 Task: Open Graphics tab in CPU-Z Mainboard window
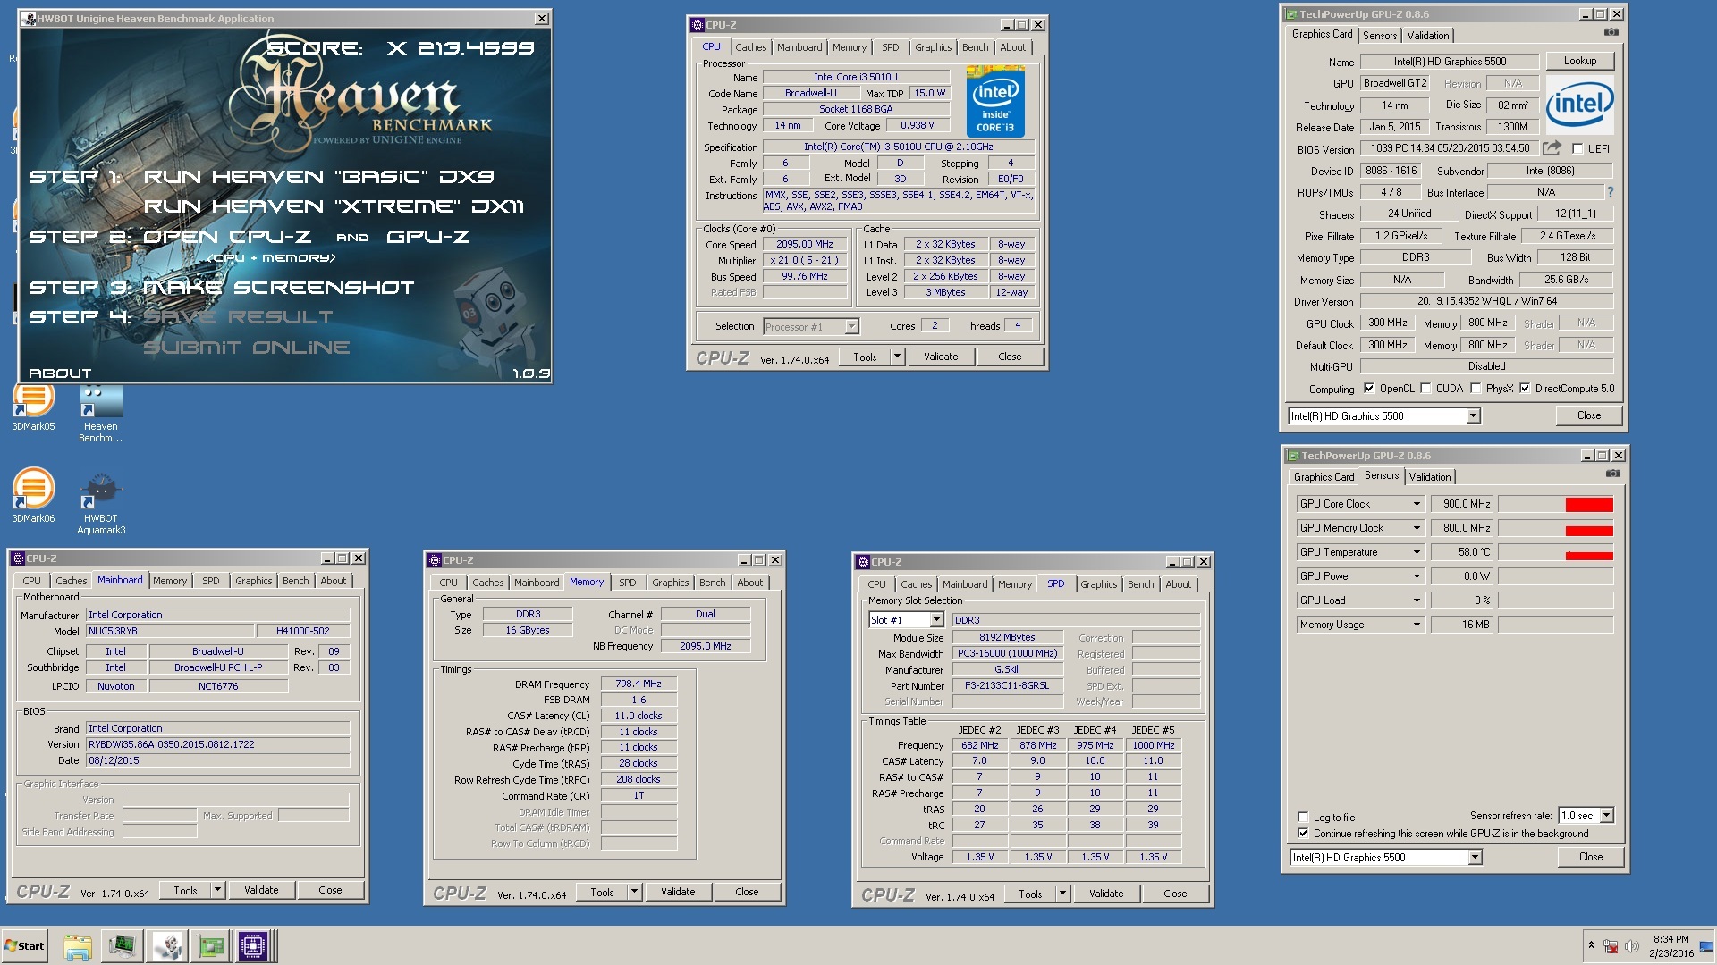pos(253,581)
